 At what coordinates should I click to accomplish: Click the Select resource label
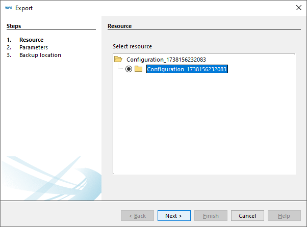click(132, 46)
